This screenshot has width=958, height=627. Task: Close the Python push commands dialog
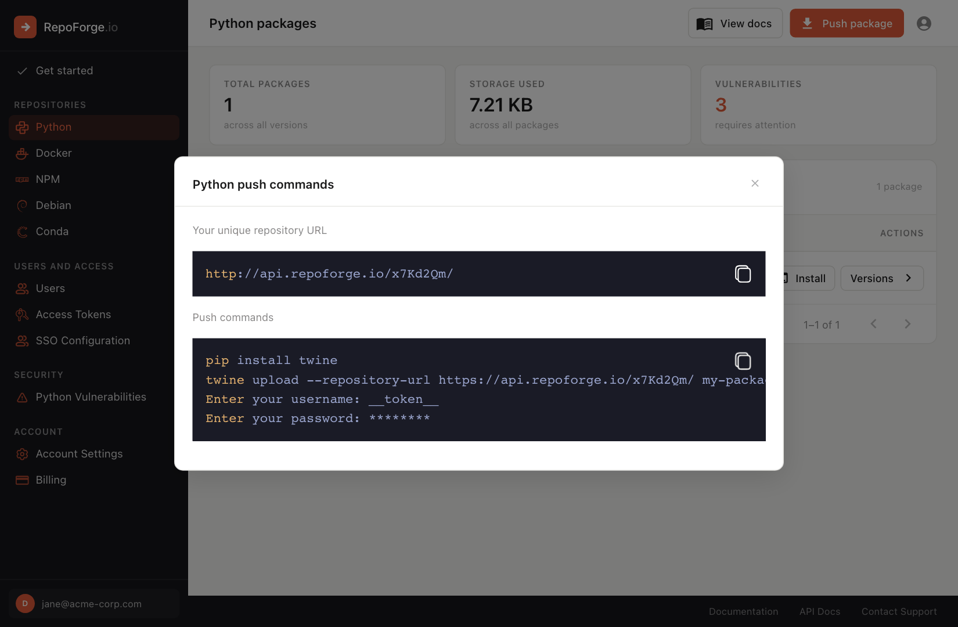point(755,183)
